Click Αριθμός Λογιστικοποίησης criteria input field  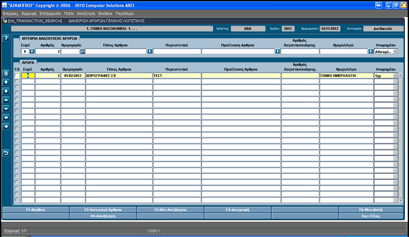coord(300,51)
